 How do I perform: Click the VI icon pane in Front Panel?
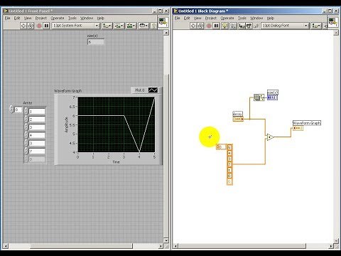(163, 23)
